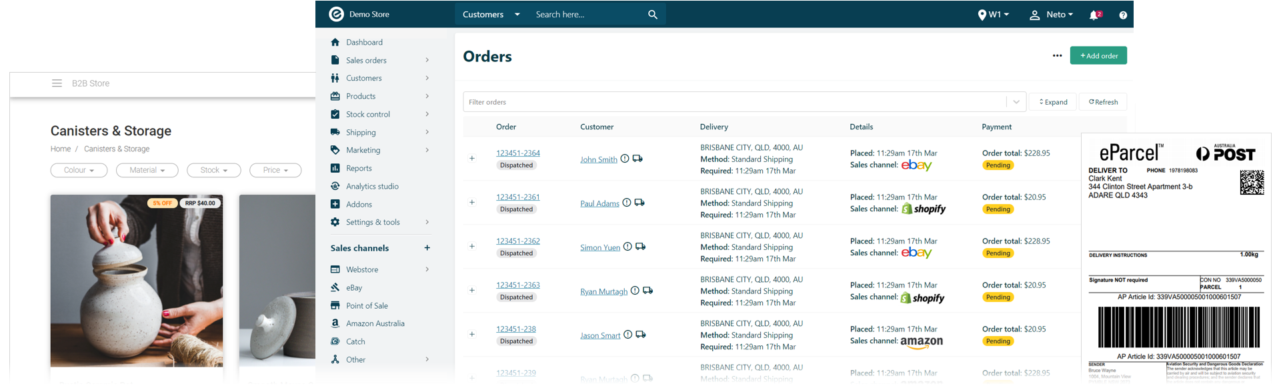Screen dimensions: 1275x386
Task: Click the Payment column header
Action: [996, 127]
